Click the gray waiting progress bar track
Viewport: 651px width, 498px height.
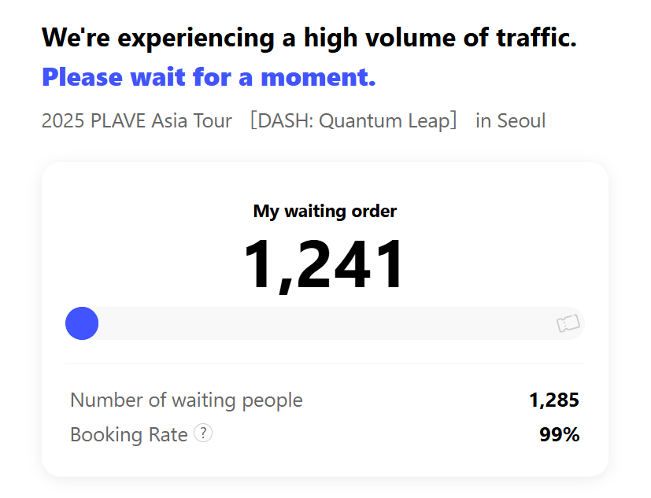[x=324, y=323]
